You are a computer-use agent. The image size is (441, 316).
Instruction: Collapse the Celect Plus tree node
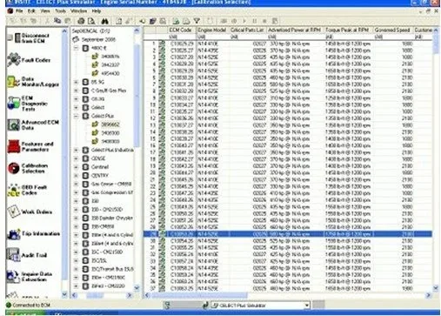[x=77, y=116]
